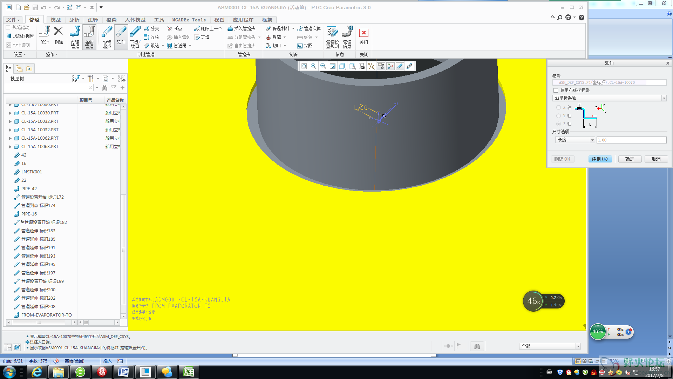Open Excel from the Windows taskbar
Screen dimensions: 673x379
click(x=189, y=372)
